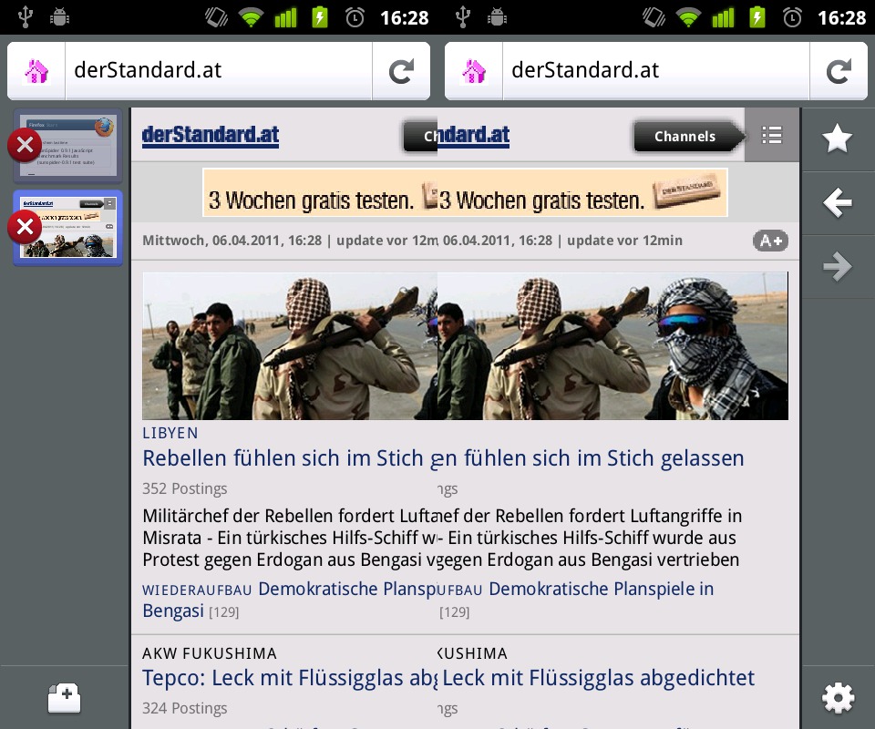Image resolution: width=875 pixels, height=729 pixels.
Task: Click the URL field in right screenshot
Action: click(656, 71)
